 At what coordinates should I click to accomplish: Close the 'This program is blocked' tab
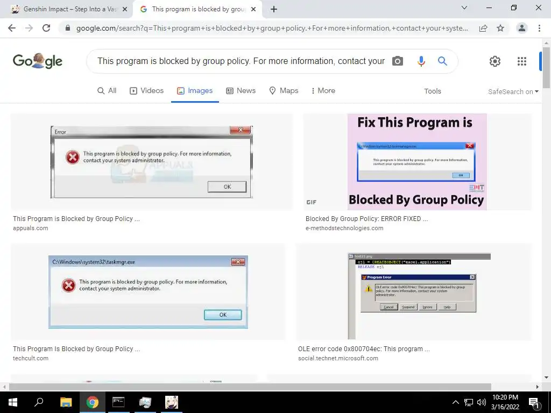click(253, 10)
